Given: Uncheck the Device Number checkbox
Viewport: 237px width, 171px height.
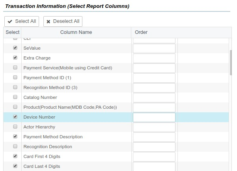Looking at the screenshot, I should [x=15, y=117].
